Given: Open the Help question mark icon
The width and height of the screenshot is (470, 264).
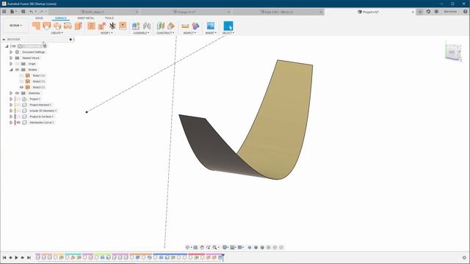Looking at the screenshot, I should coord(465,12).
